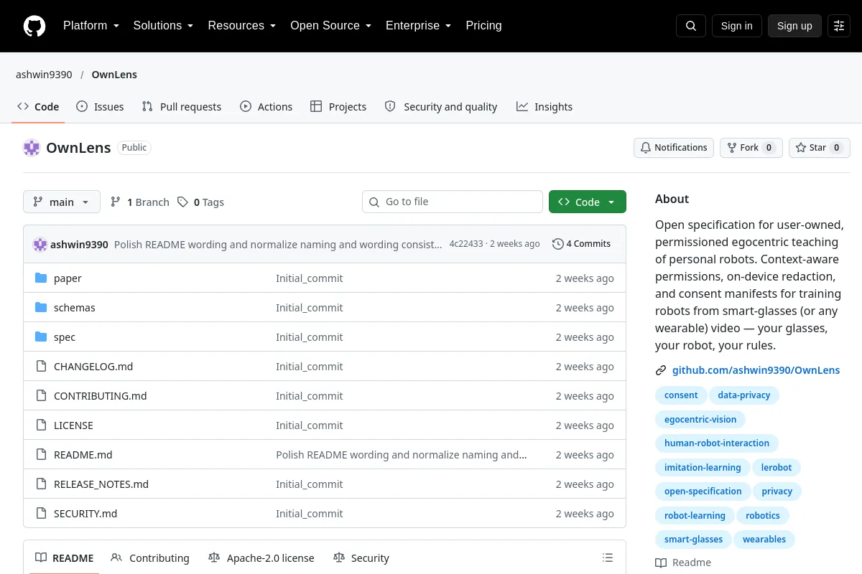
Task: Click the tags icon showing 0 Tags
Action: coord(182,202)
